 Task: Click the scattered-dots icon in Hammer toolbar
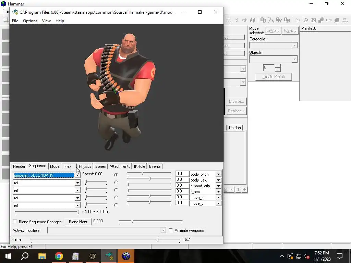(x=297, y=20)
